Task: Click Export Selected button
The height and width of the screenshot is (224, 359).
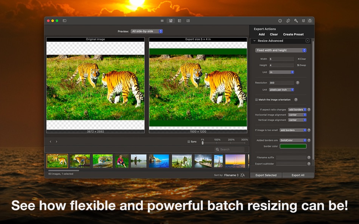Action: coord(266,175)
